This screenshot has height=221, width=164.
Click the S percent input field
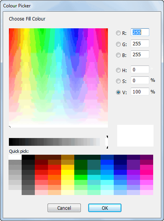click(140, 80)
